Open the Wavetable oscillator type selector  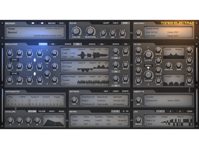pos(67,63)
